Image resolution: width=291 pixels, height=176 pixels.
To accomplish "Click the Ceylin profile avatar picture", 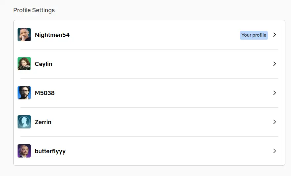I will [x=24, y=64].
